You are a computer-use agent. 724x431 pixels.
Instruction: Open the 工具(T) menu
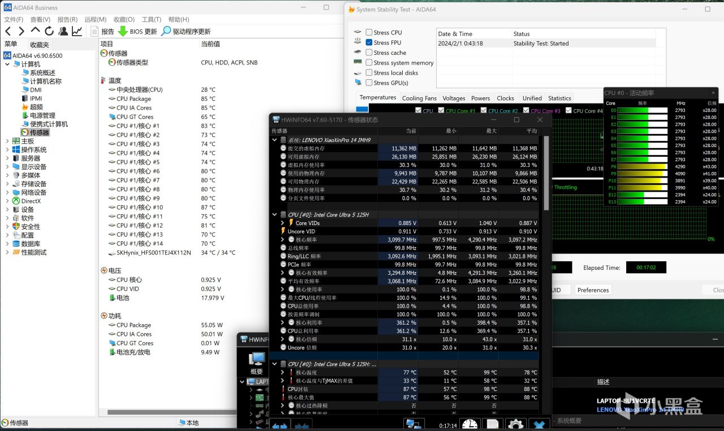click(x=151, y=19)
